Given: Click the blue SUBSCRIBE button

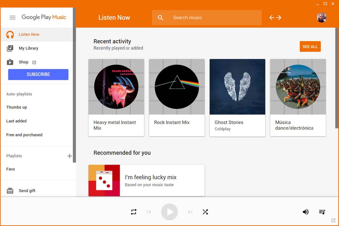Looking at the screenshot, I should (x=38, y=75).
